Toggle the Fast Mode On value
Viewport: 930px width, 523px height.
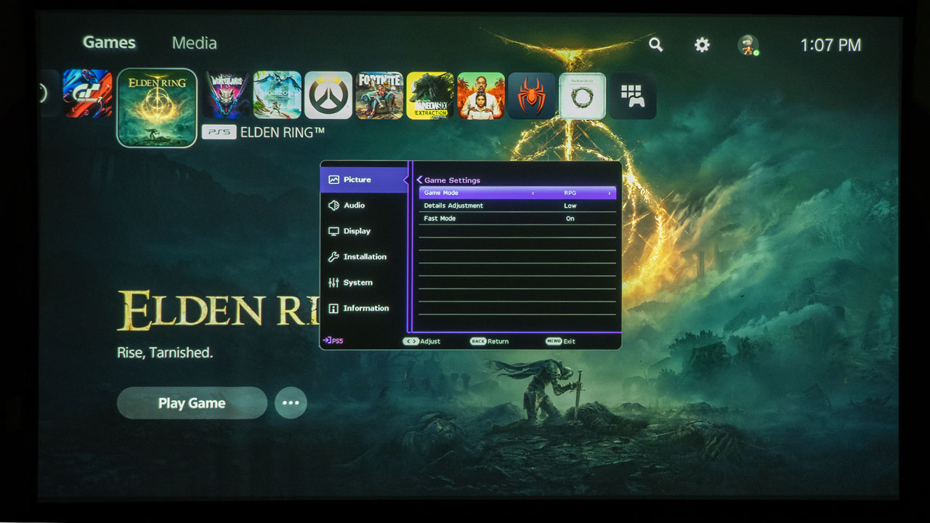coord(570,219)
